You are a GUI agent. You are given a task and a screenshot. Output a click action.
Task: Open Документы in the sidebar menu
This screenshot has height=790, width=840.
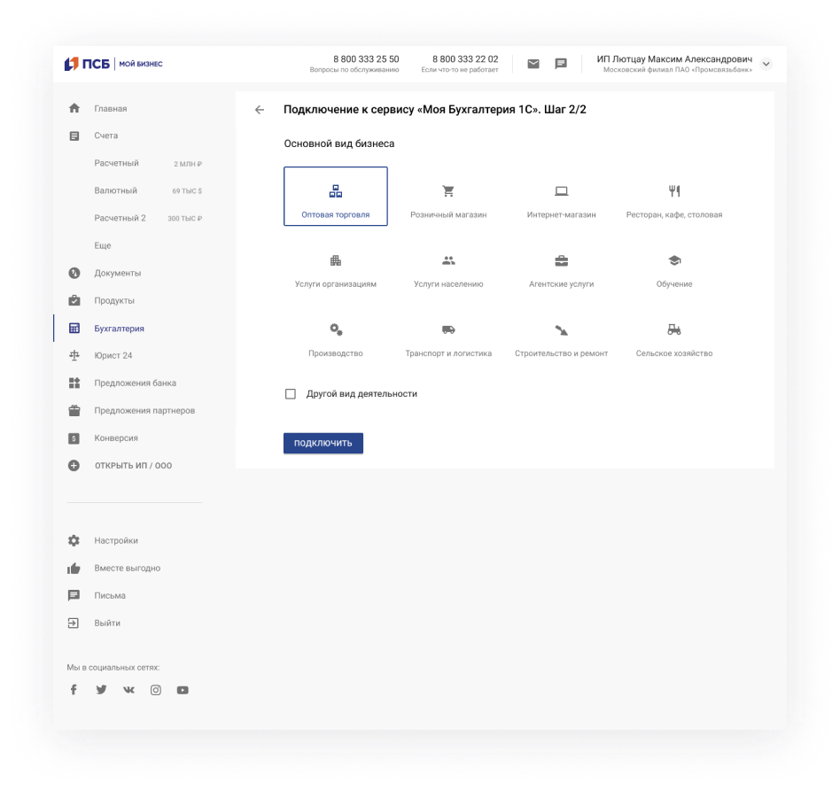coord(117,273)
